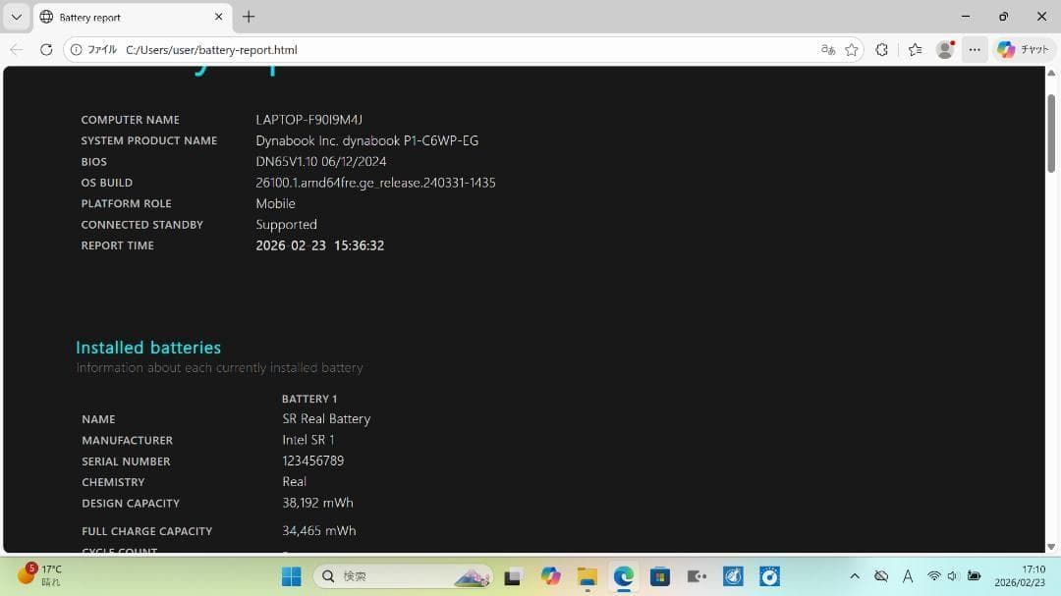
Task: Open the new tab with the plus button
Action: (249, 17)
